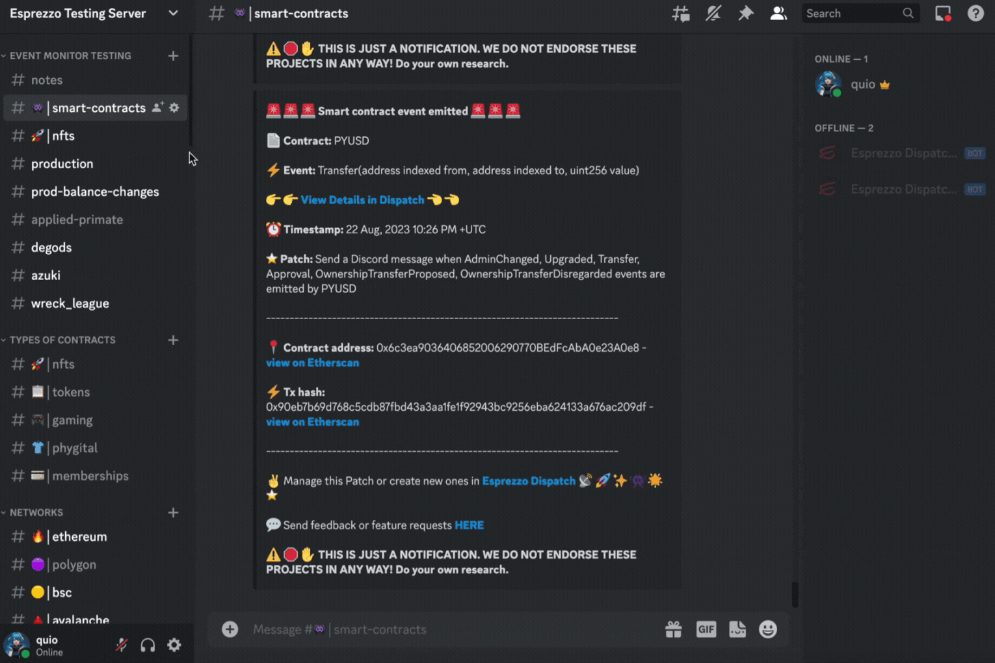
Task: Select the prod-balance-changes channel
Action: [95, 192]
